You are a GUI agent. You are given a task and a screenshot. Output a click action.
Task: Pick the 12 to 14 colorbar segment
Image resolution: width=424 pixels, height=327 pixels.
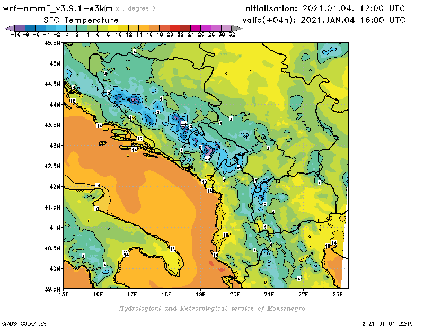134,28
